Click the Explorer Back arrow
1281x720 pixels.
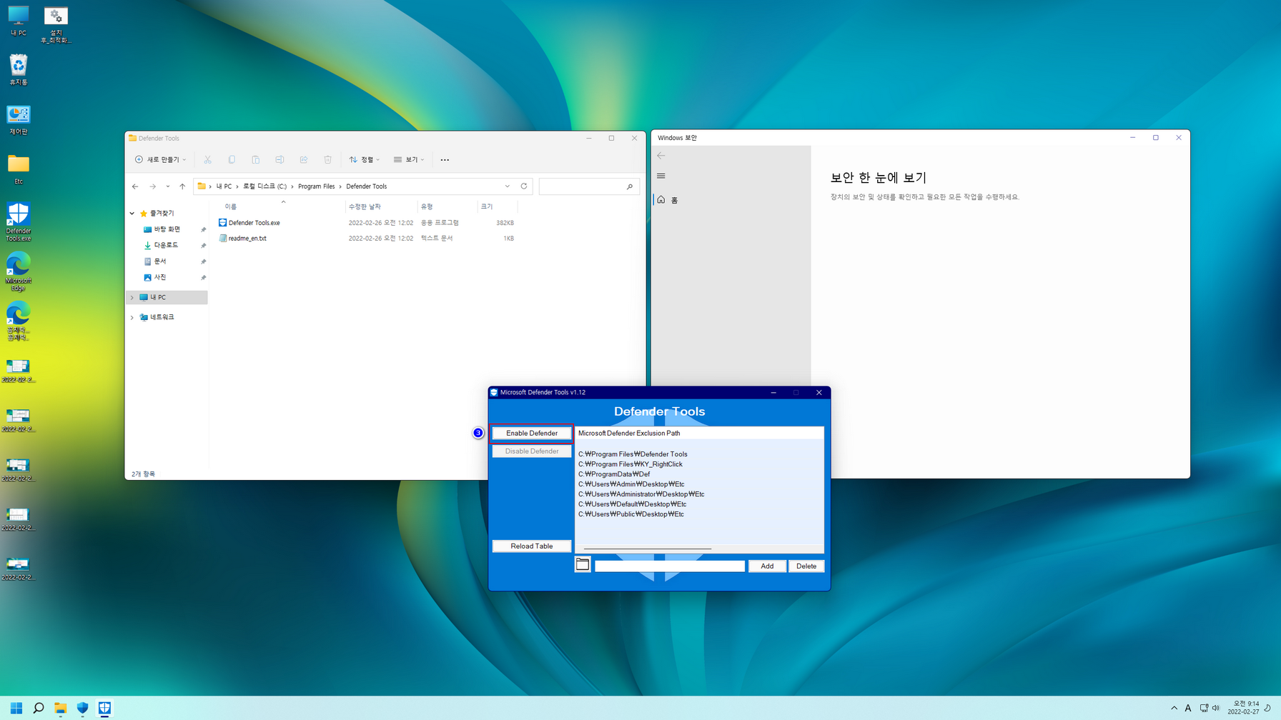pos(135,186)
